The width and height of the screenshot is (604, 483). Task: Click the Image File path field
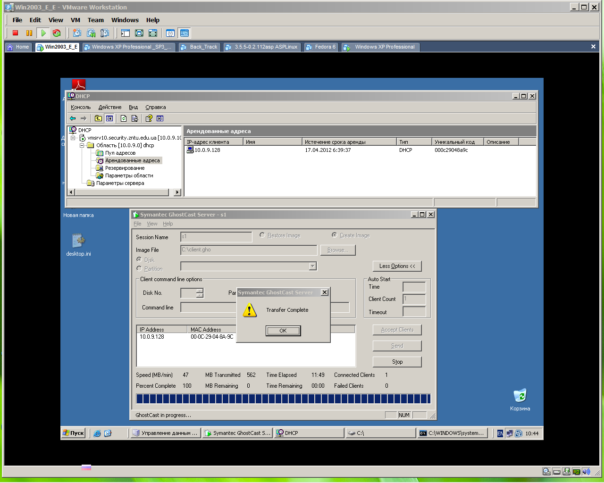coord(249,250)
